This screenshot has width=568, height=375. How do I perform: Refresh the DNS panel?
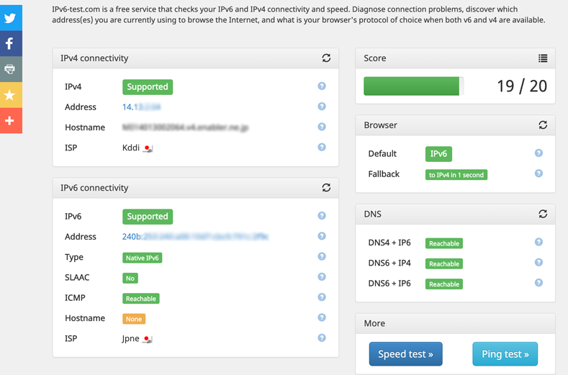tap(543, 214)
